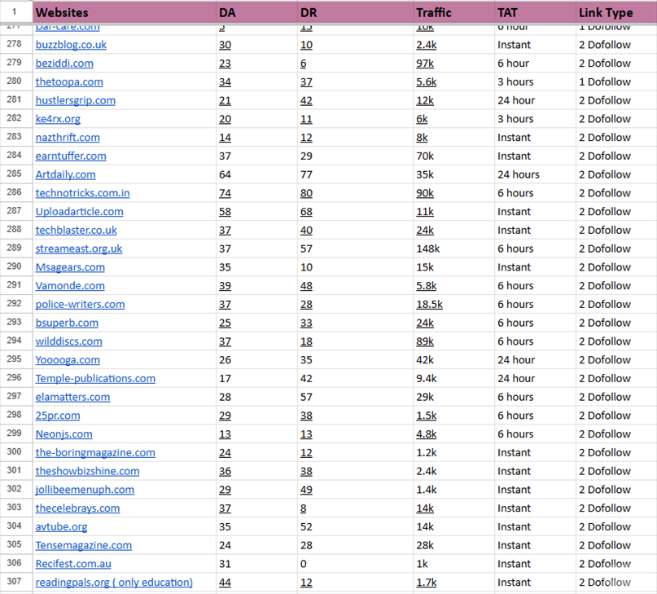Click DR value 52 for avtube.org
The image size is (657, 594).
(306, 526)
